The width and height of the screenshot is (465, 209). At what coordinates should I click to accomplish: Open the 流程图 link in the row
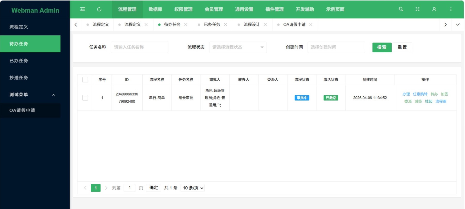click(x=441, y=101)
